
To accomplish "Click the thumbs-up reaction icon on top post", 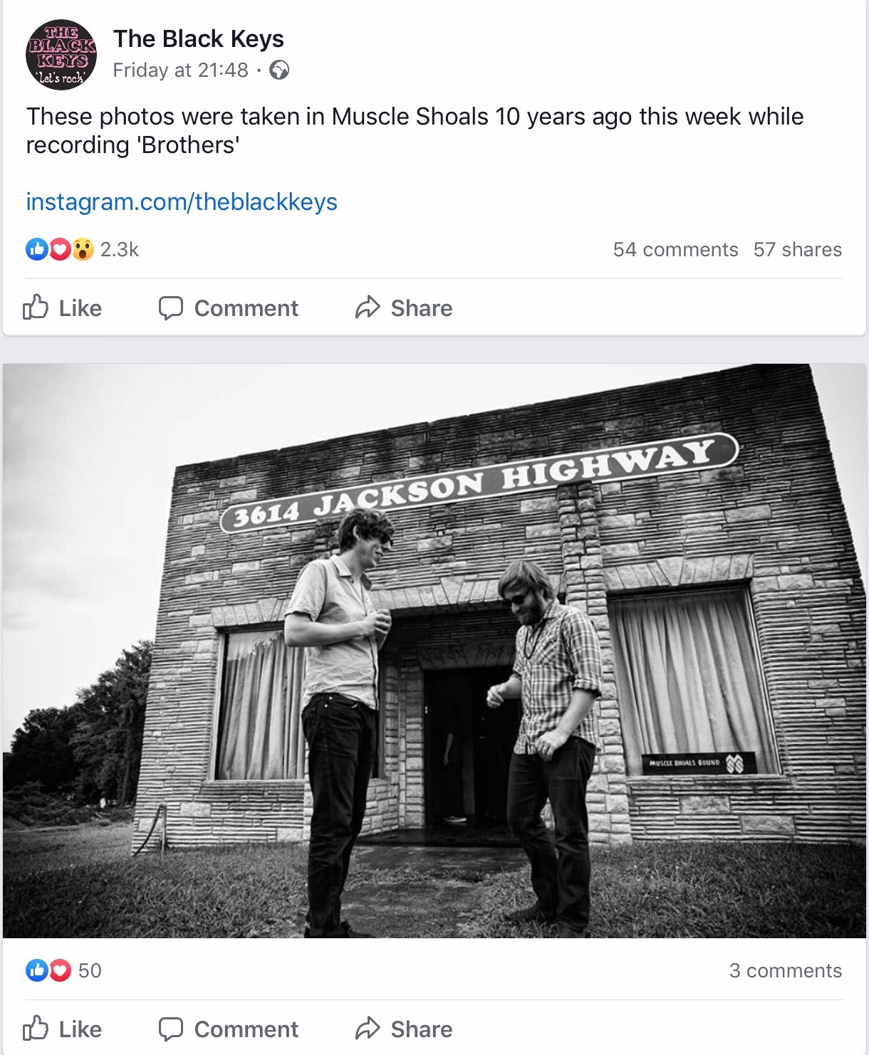I will [x=36, y=249].
